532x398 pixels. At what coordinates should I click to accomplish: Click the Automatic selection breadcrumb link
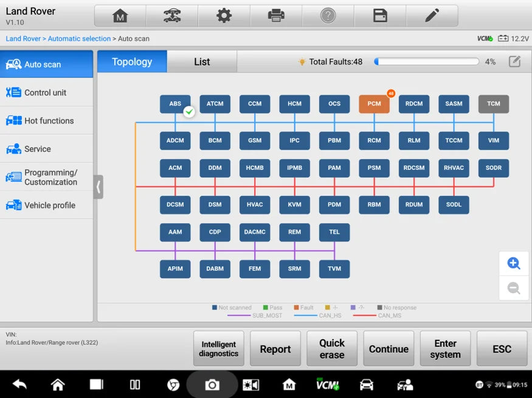pyautogui.click(x=79, y=39)
